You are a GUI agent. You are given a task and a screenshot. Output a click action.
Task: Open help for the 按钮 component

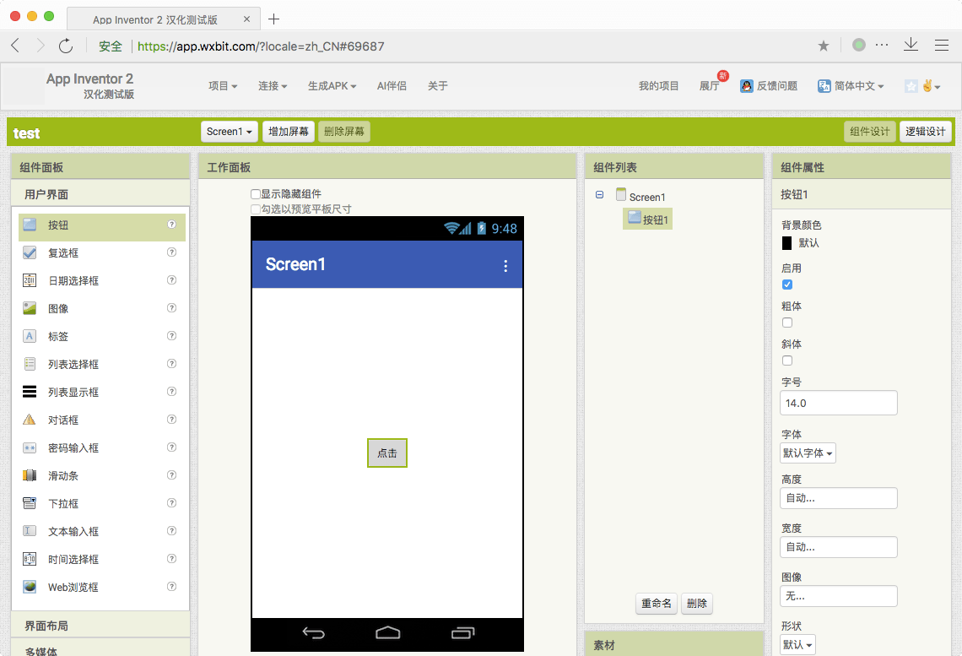172,225
